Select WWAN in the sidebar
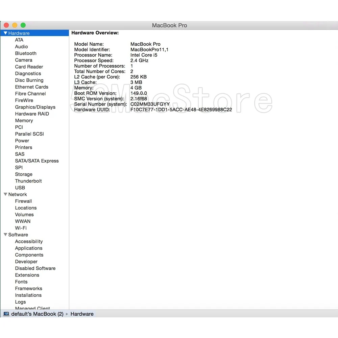Image resolution: width=338 pixels, height=338 pixels. coord(23,221)
